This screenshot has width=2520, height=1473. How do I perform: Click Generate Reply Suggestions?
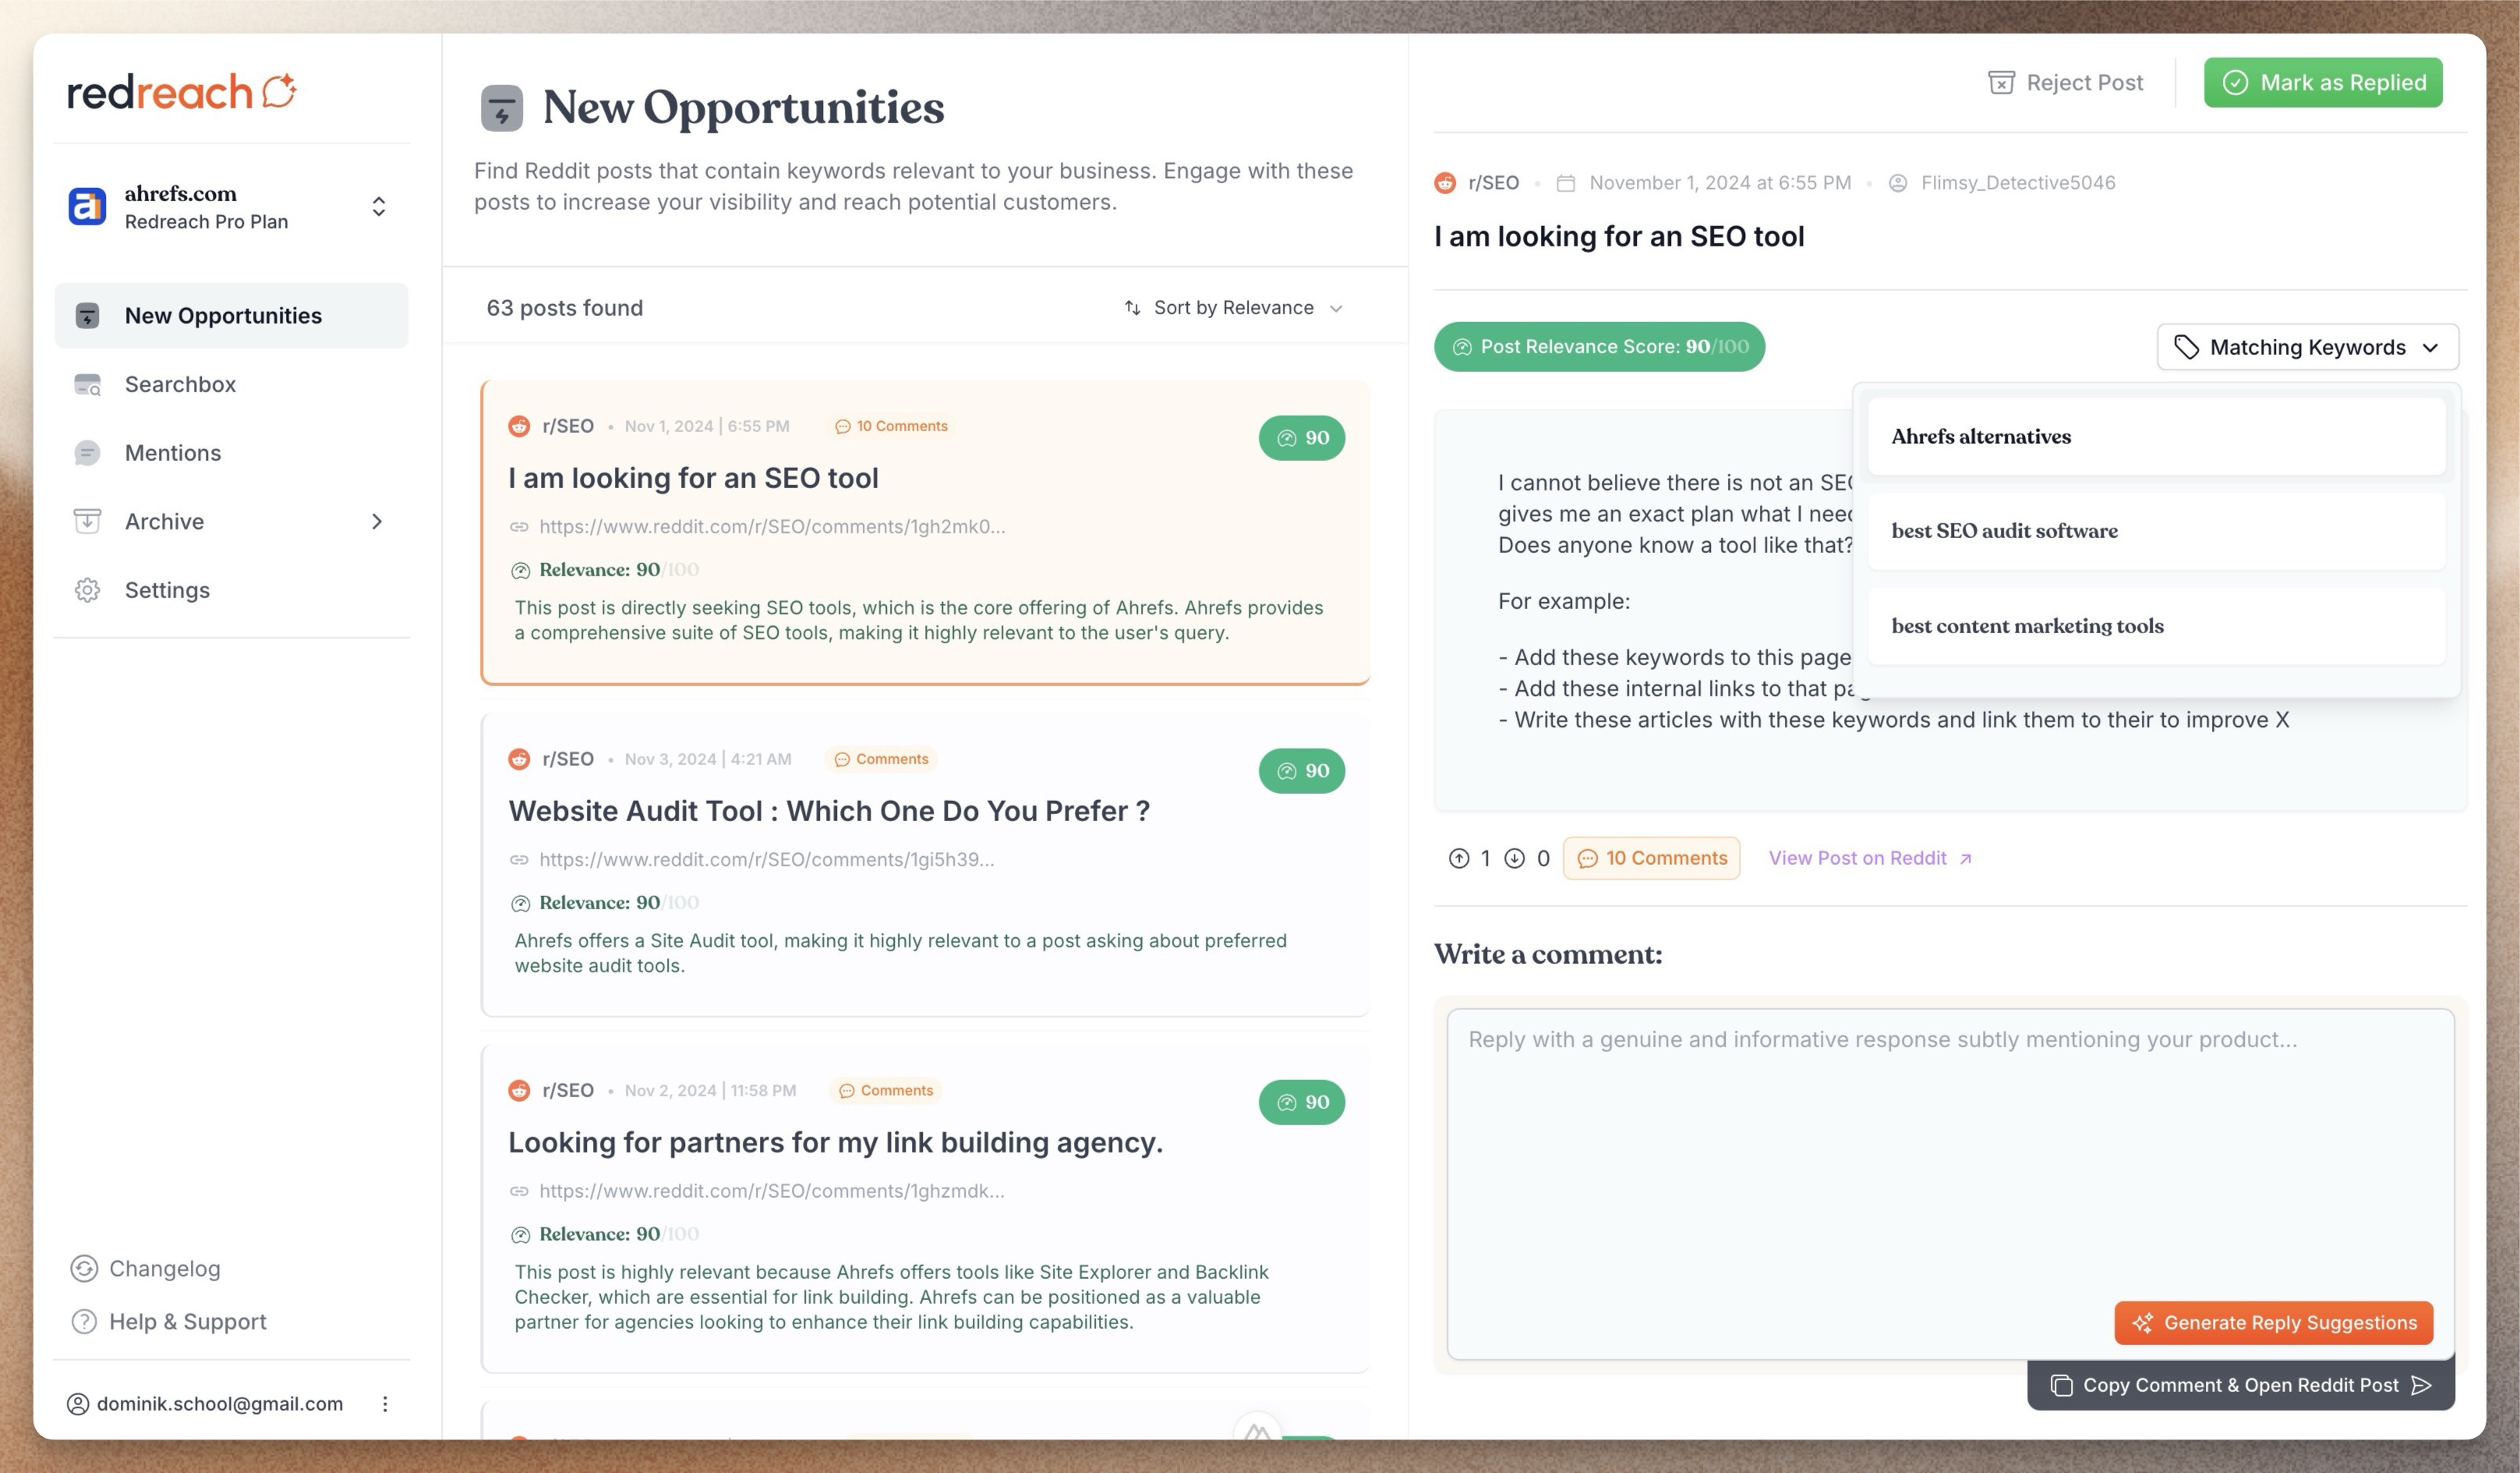coord(2273,1323)
